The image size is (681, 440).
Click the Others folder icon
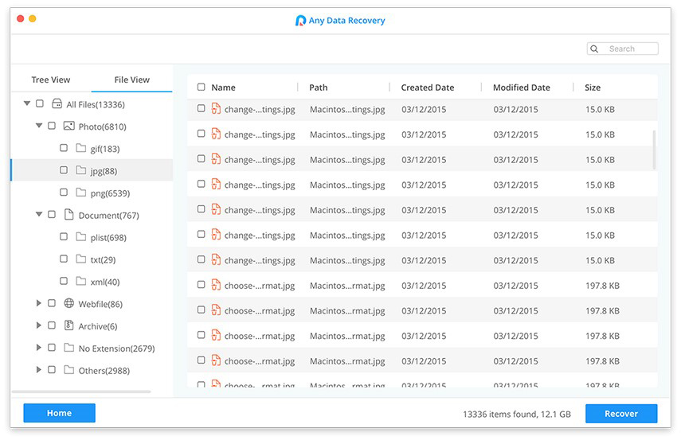pyautogui.click(x=68, y=369)
